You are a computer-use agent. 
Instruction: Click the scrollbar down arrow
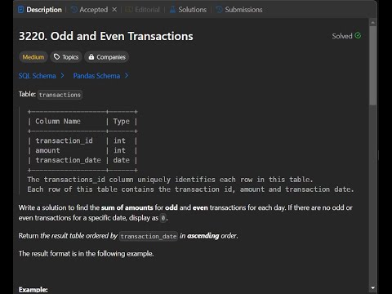coord(373,287)
